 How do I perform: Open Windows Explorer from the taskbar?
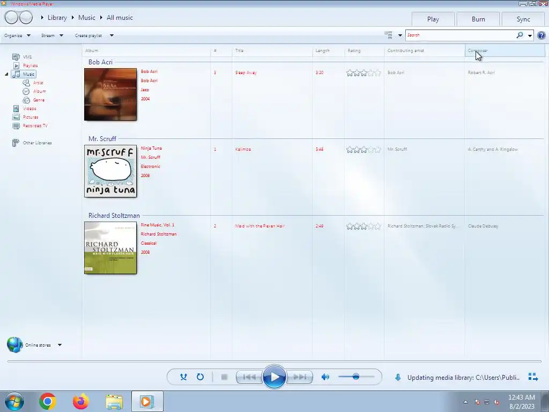click(x=114, y=402)
